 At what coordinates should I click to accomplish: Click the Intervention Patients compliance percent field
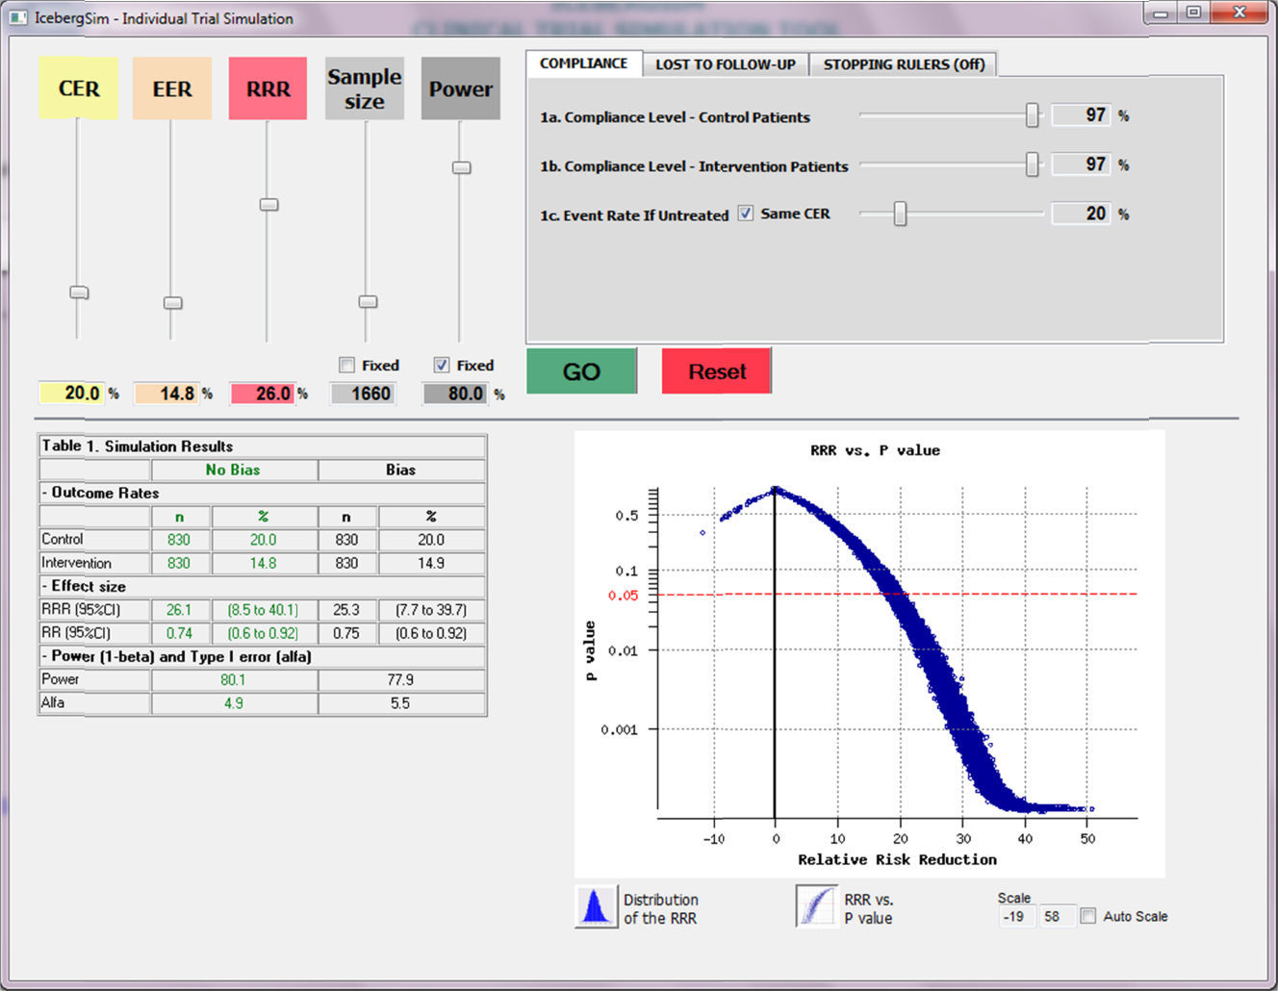[x=1082, y=165]
